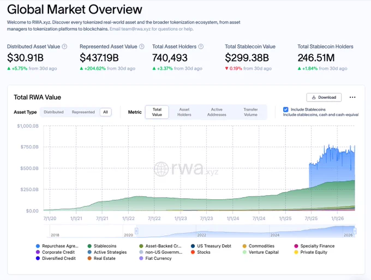Toggle Asset-Backed Credit legend series
This screenshot has height=280, width=371.
[160, 246]
